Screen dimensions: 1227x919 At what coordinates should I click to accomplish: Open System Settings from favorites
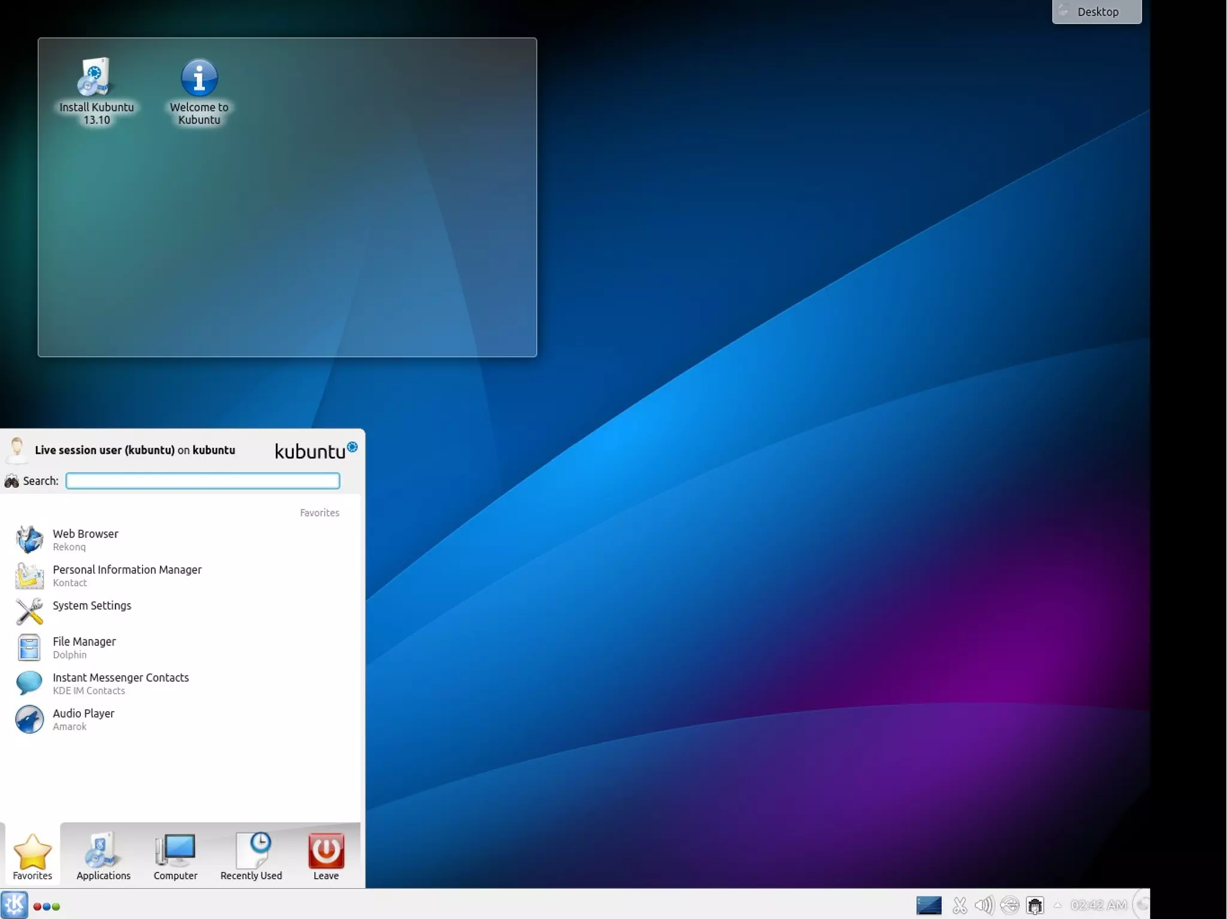pos(91,606)
